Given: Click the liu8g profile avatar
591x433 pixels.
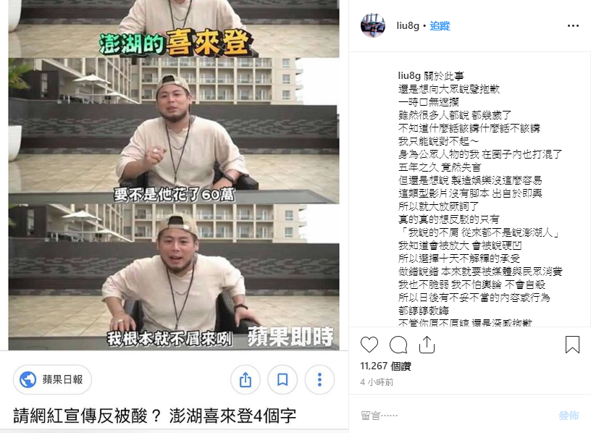Looking at the screenshot, I should (x=373, y=25).
